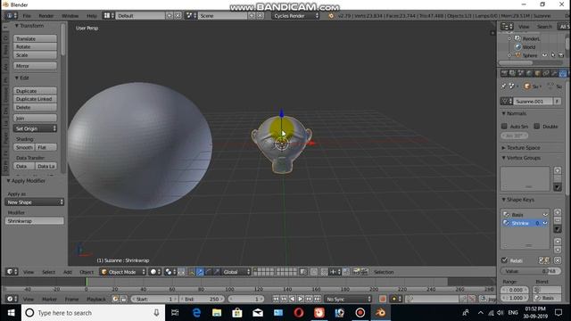Open the Object Mode dropdown
This screenshot has width=571, height=321.
123,272
